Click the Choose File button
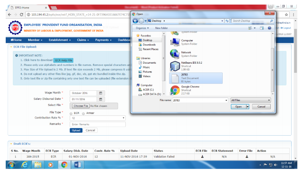Viewport: 300px width, 173px height. pyautogui.click(x=80, y=106)
